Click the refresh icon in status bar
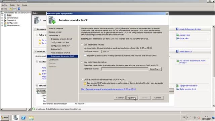This screenshot has height=121, width=215. (x=34, y=109)
